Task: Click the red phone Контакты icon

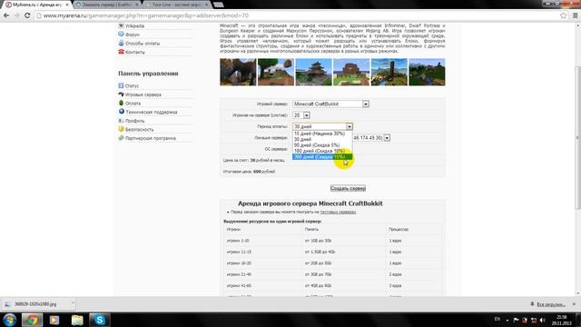Action: pyautogui.click(x=121, y=52)
